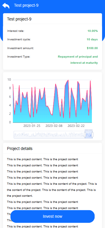105x228 pixels.
Task: Click the chart's 10 y-axis label
Action: pyautogui.click(x=9, y=80)
